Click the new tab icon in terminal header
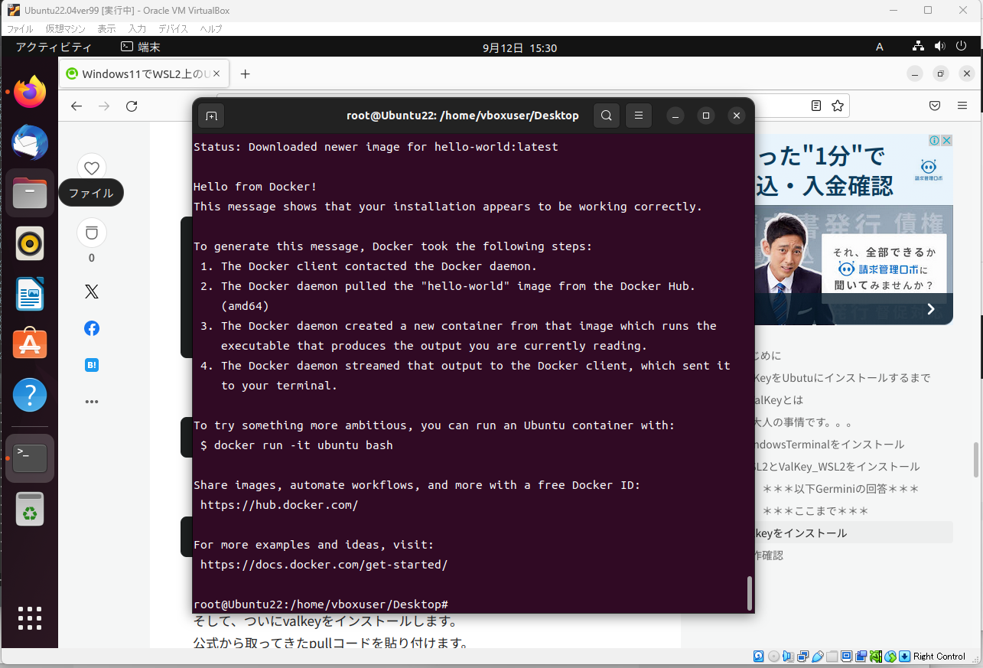Viewport: 983px width, 668px height. [x=211, y=116]
